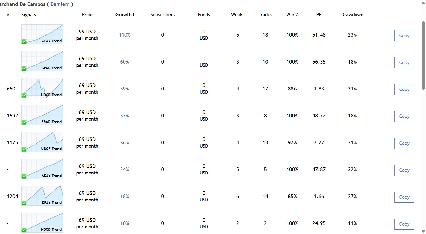Click the green verified checkmark on ERAD Trend
The height and width of the screenshot is (234, 426).
(x=24, y=122)
